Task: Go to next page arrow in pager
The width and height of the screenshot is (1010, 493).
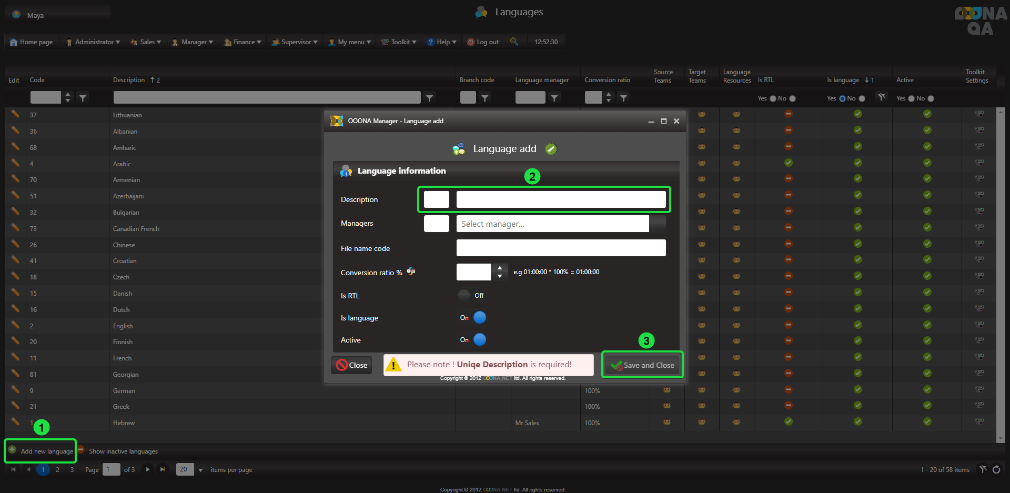Action: 148,469
